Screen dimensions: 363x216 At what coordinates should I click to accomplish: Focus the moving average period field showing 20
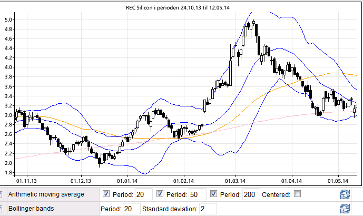pyautogui.click(x=144, y=195)
